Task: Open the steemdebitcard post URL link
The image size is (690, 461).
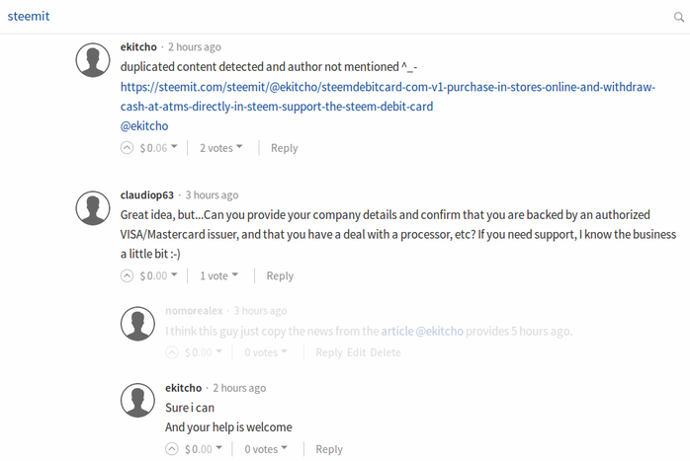Action: coord(388,97)
